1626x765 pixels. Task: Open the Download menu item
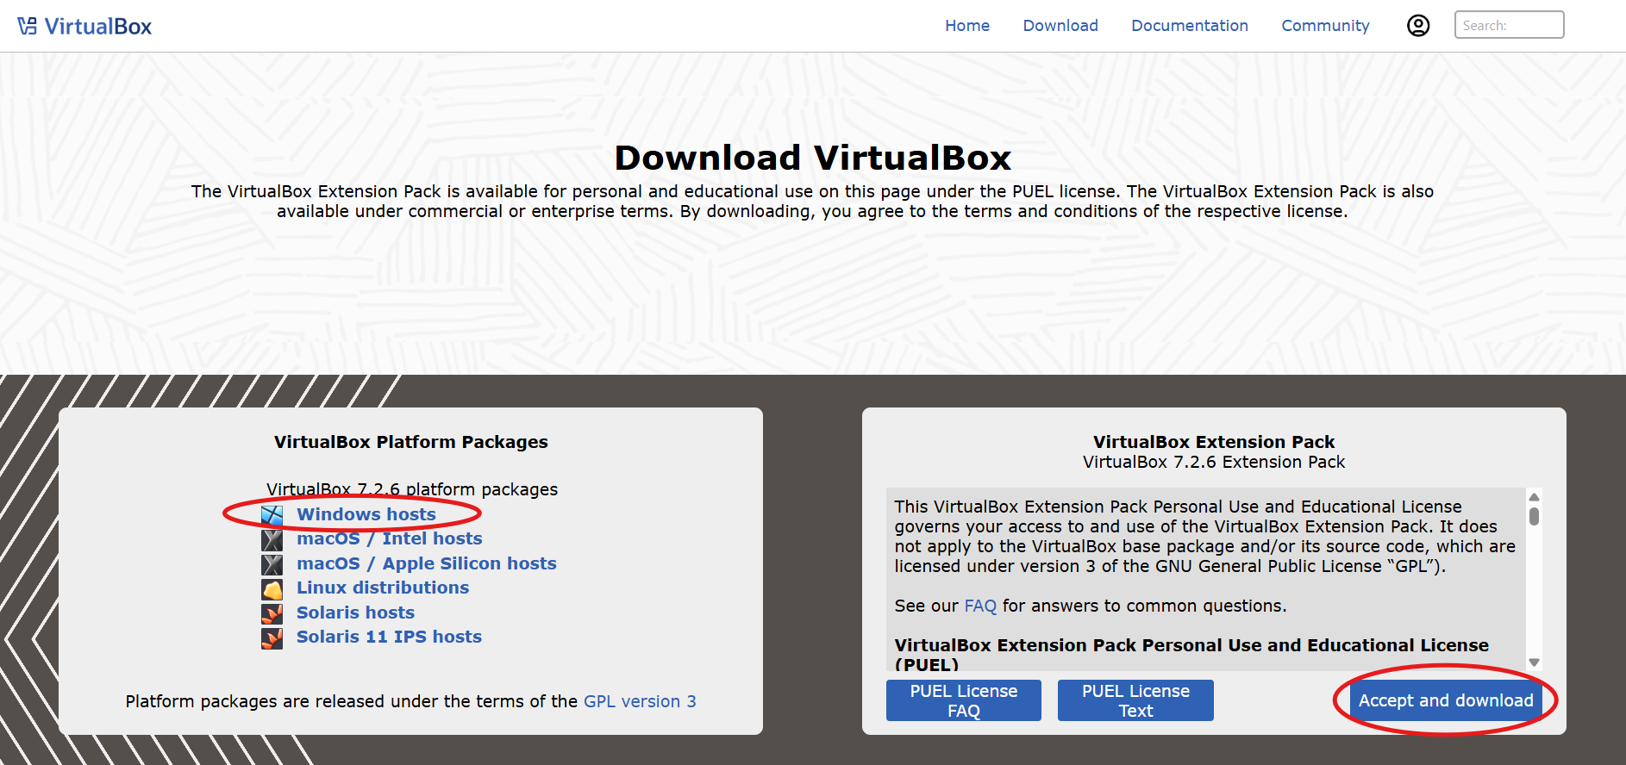point(1060,26)
